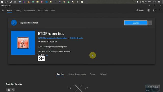Open the Store 'See more' ellipsis menu

[160, 10]
